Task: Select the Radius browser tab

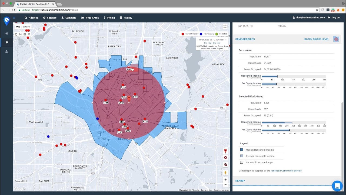Action: 35,4
